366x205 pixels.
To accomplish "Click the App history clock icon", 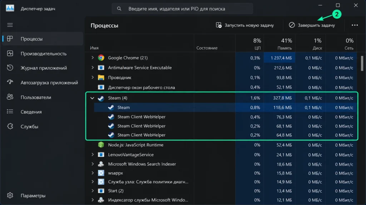I will [x=10, y=68].
